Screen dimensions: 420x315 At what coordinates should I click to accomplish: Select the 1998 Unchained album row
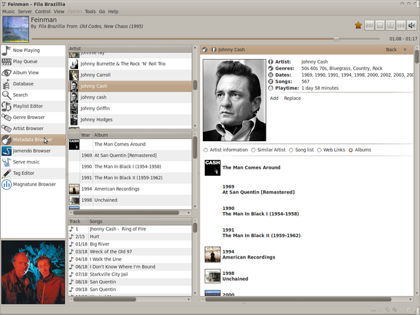click(130, 200)
